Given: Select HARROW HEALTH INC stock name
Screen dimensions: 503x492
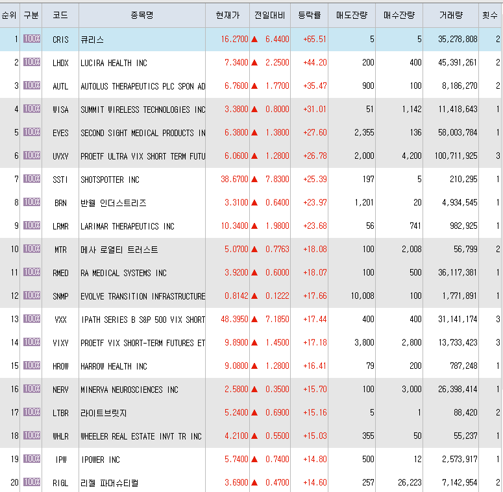Looking at the screenshot, I should point(114,366).
